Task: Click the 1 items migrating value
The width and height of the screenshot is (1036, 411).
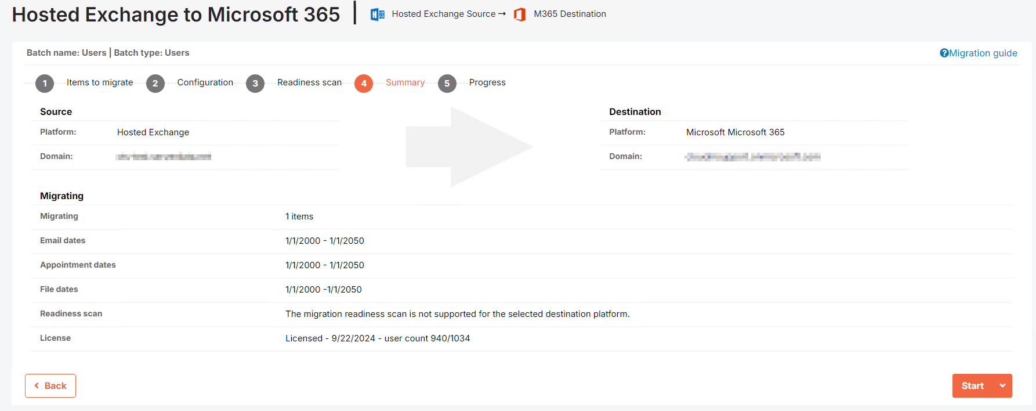Action: point(299,217)
